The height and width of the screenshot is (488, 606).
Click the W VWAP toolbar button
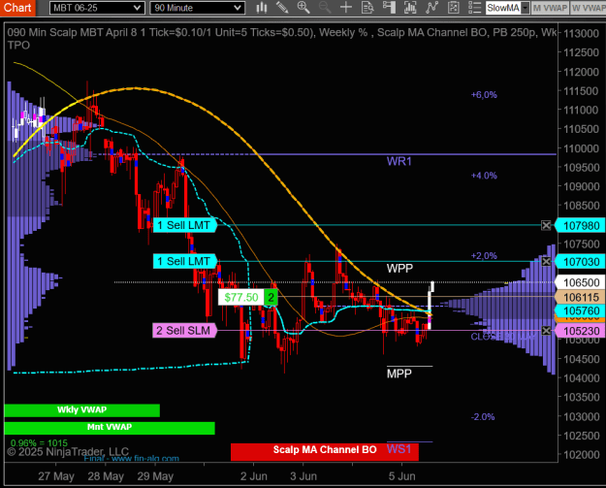pyautogui.click(x=588, y=8)
